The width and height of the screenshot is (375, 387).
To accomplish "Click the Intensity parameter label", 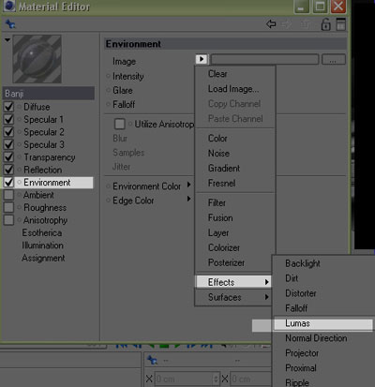I will [128, 76].
